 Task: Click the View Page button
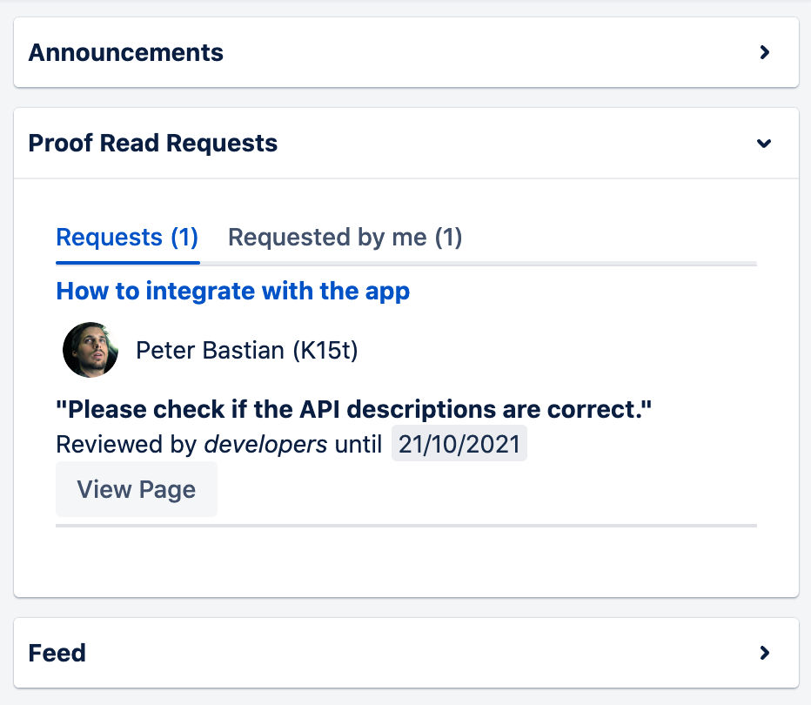pos(136,489)
